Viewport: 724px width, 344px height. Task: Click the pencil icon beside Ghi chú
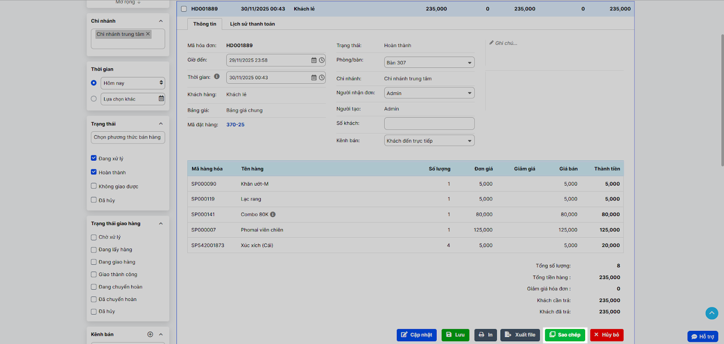pos(491,43)
